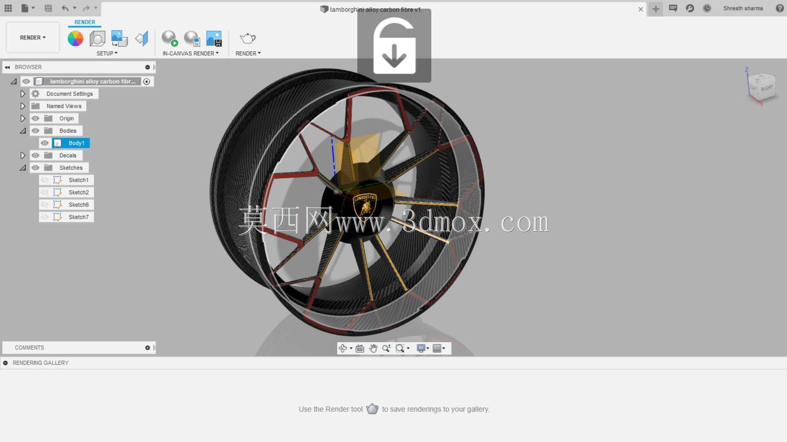Open the Shresth sharma account menu

[743, 8]
